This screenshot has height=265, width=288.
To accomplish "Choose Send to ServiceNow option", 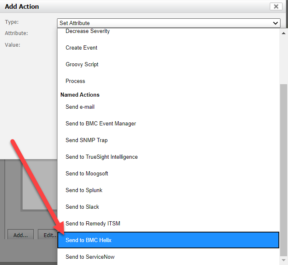I will (168, 257).
